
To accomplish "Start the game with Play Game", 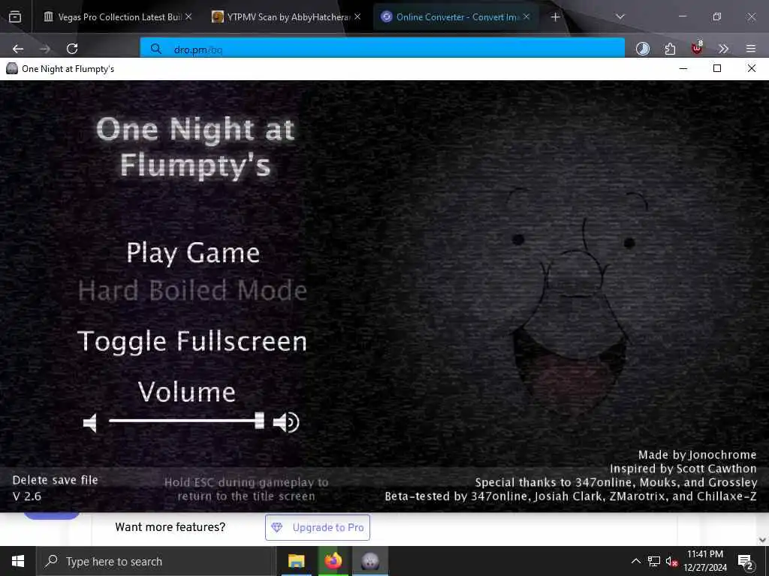I will click(x=193, y=253).
